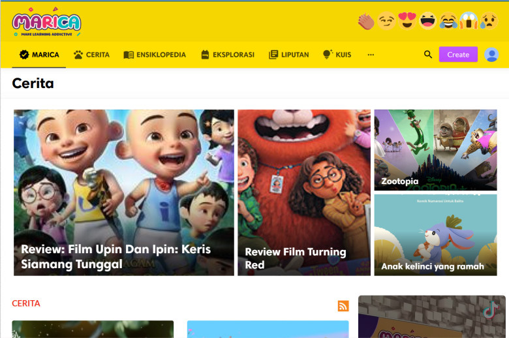Select the Kuis menu item
The height and width of the screenshot is (338, 509).
tap(337, 55)
